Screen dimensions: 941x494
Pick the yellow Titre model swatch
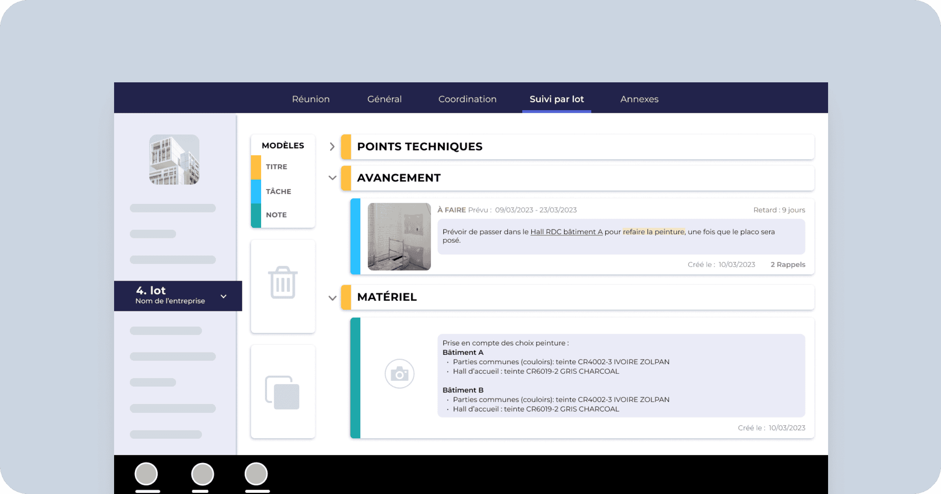tap(256, 167)
